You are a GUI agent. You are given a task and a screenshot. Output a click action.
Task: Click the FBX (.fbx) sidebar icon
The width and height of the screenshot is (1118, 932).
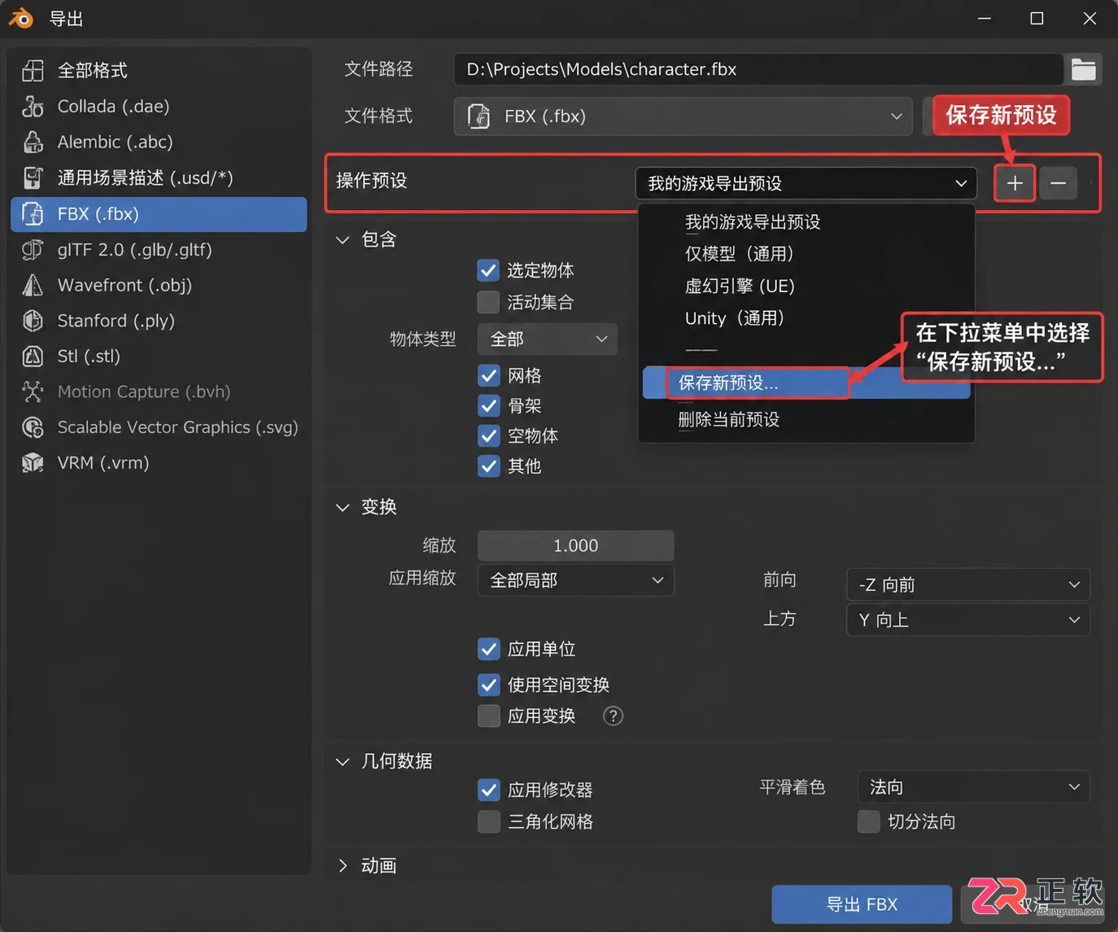(33, 214)
